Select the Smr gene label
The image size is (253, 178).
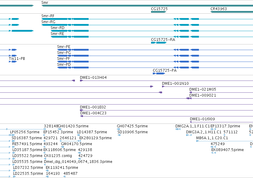(45, 3)
